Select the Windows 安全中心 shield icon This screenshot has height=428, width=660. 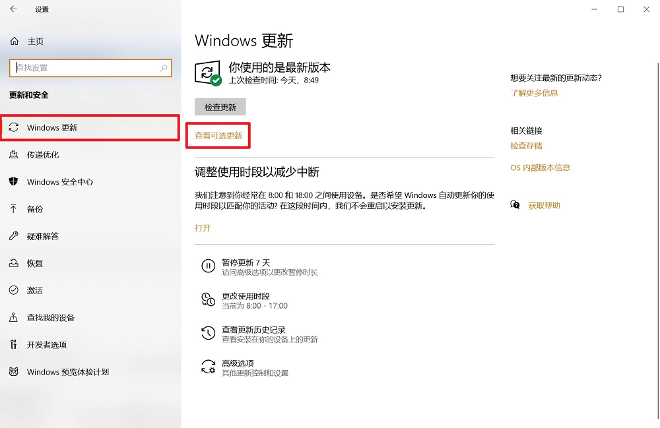pyautogui.click(x=15, y=182)
